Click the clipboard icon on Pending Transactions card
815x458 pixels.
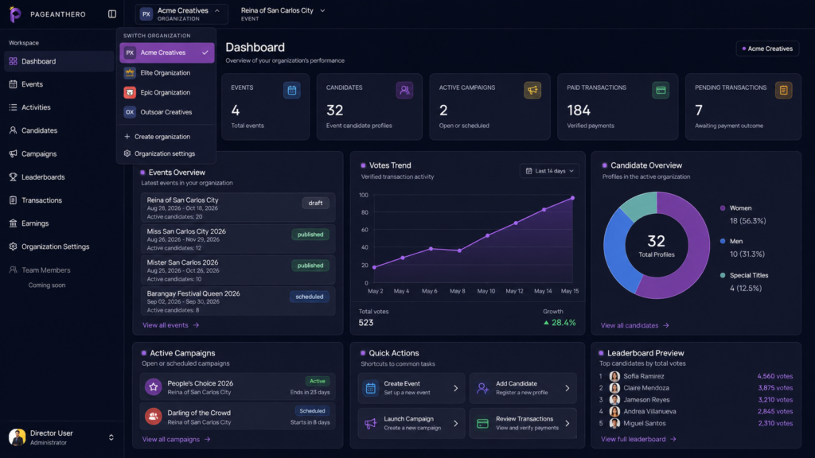783,91
